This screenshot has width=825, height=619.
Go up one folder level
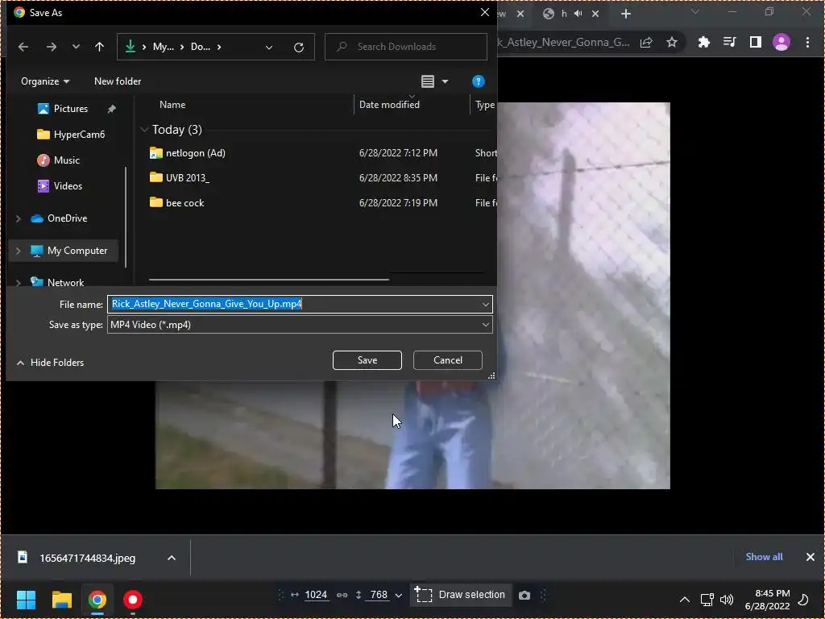click(x=99, y=47)
